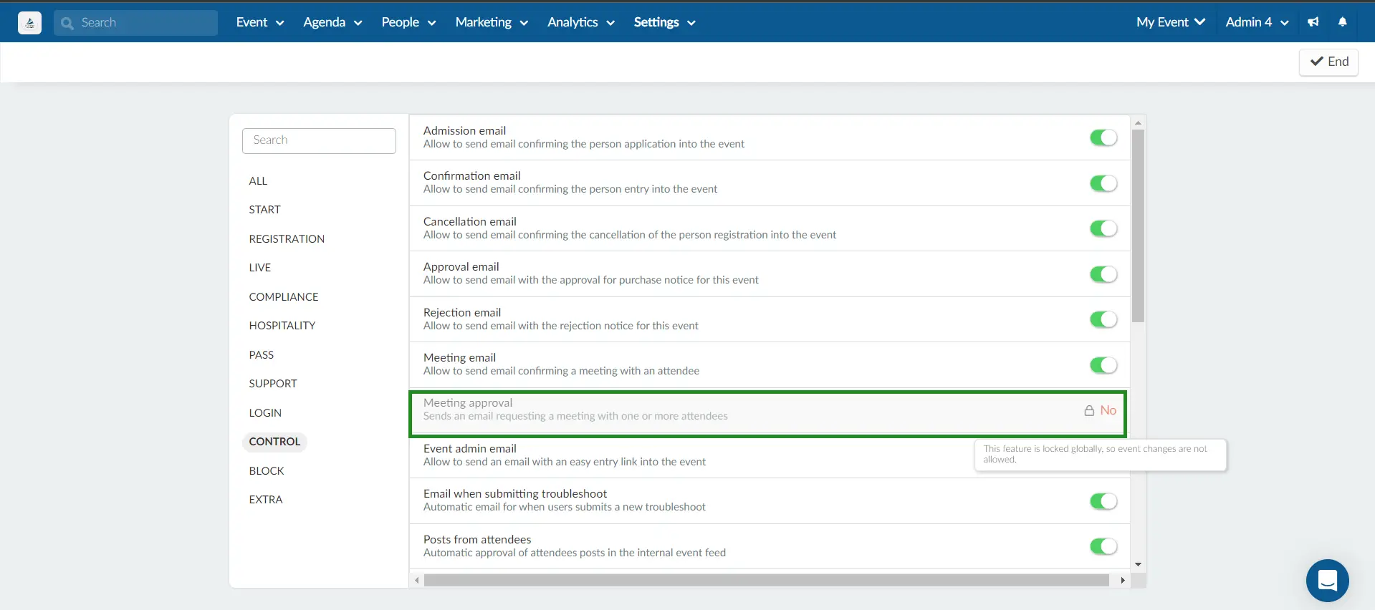Open the EXTRA category
Screen dimensions: 1375x610
[266, 500]
